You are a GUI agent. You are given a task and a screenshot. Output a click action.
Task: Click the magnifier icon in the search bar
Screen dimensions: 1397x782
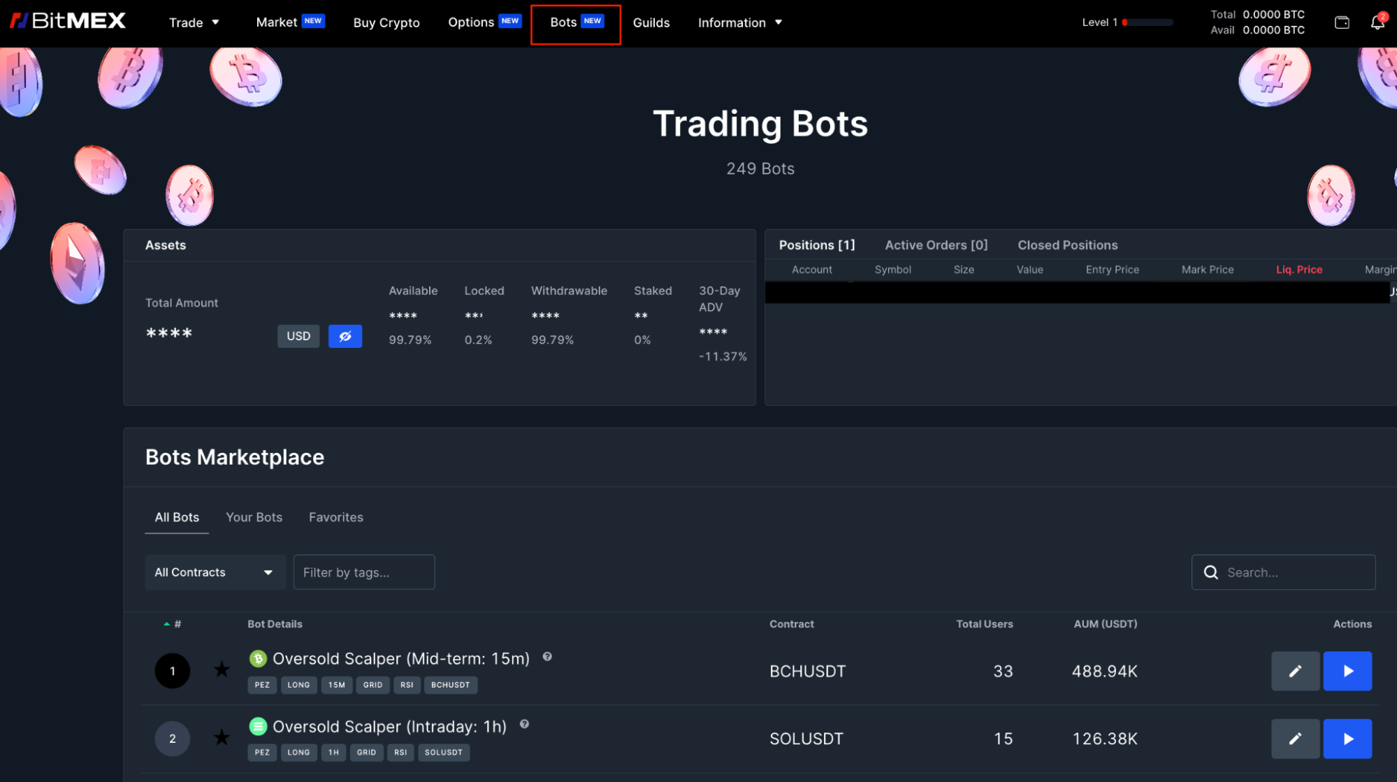click(1211, 572)
